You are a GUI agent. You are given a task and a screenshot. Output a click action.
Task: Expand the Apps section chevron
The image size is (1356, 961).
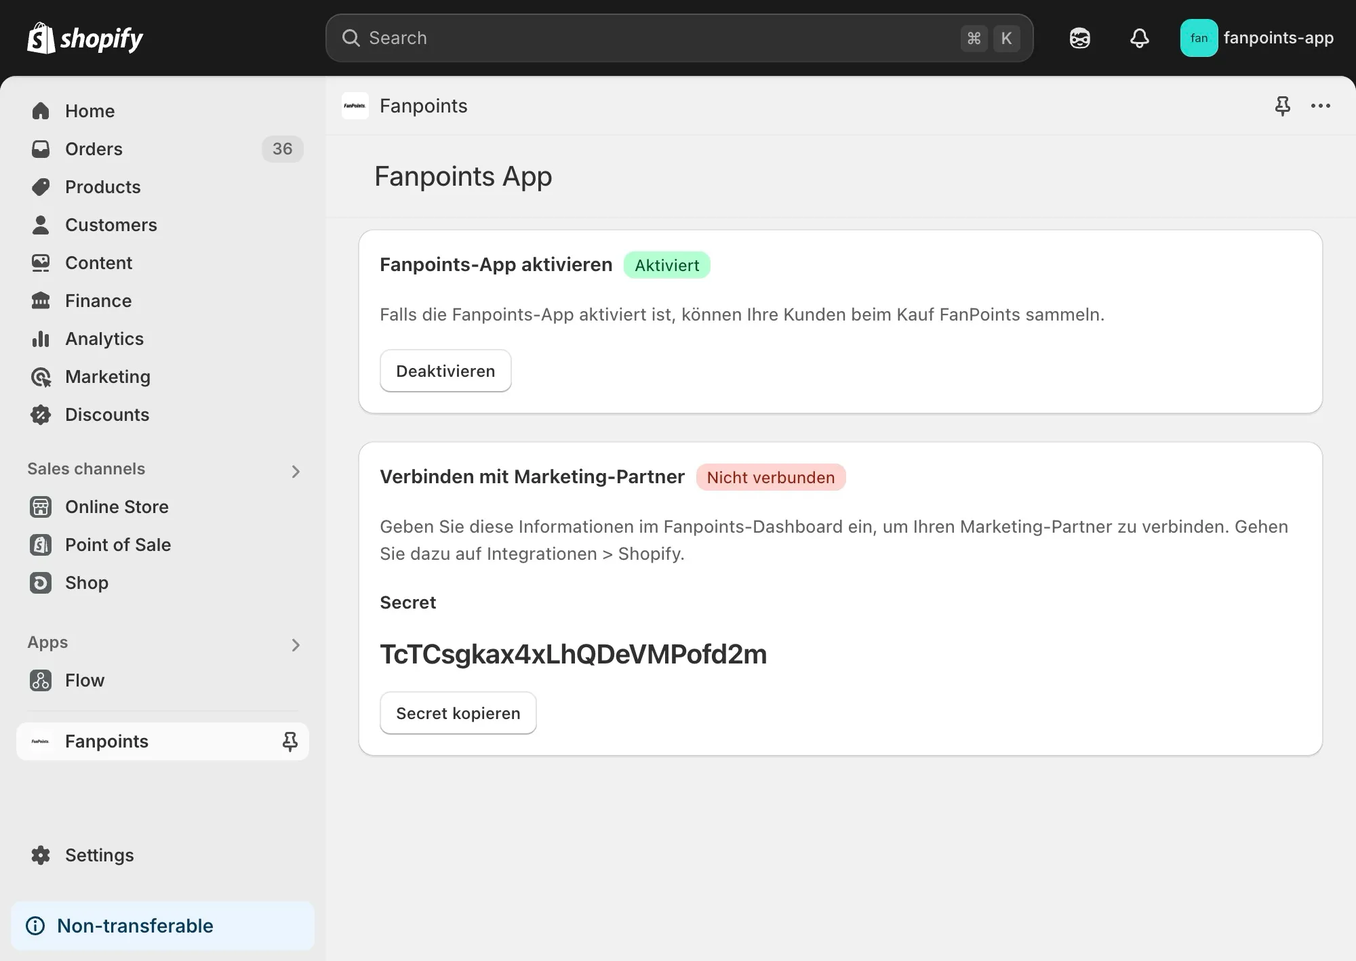click(296, 645)
